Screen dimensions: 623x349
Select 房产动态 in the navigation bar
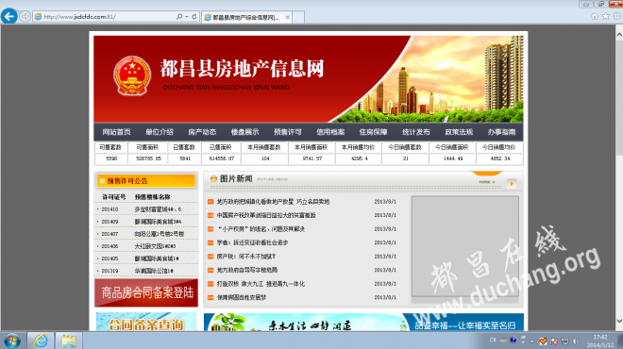click(x=202, y=132)
